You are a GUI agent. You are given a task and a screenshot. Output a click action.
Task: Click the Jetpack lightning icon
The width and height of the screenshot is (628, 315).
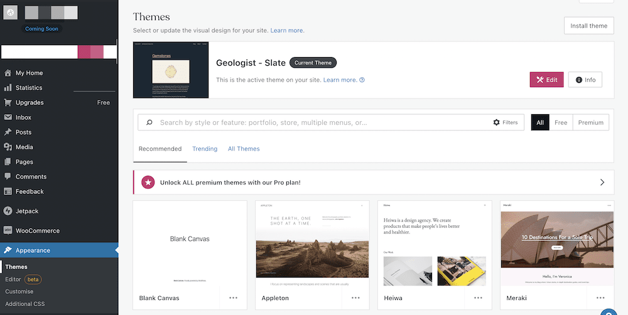pos(8,211)
